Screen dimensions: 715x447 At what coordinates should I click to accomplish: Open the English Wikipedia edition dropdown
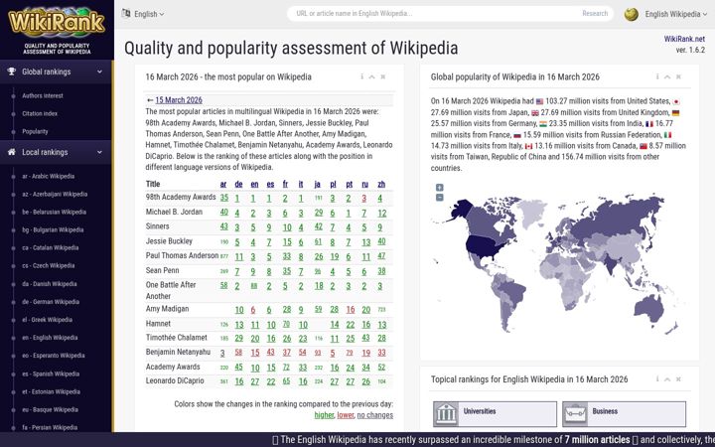(676, 14)
